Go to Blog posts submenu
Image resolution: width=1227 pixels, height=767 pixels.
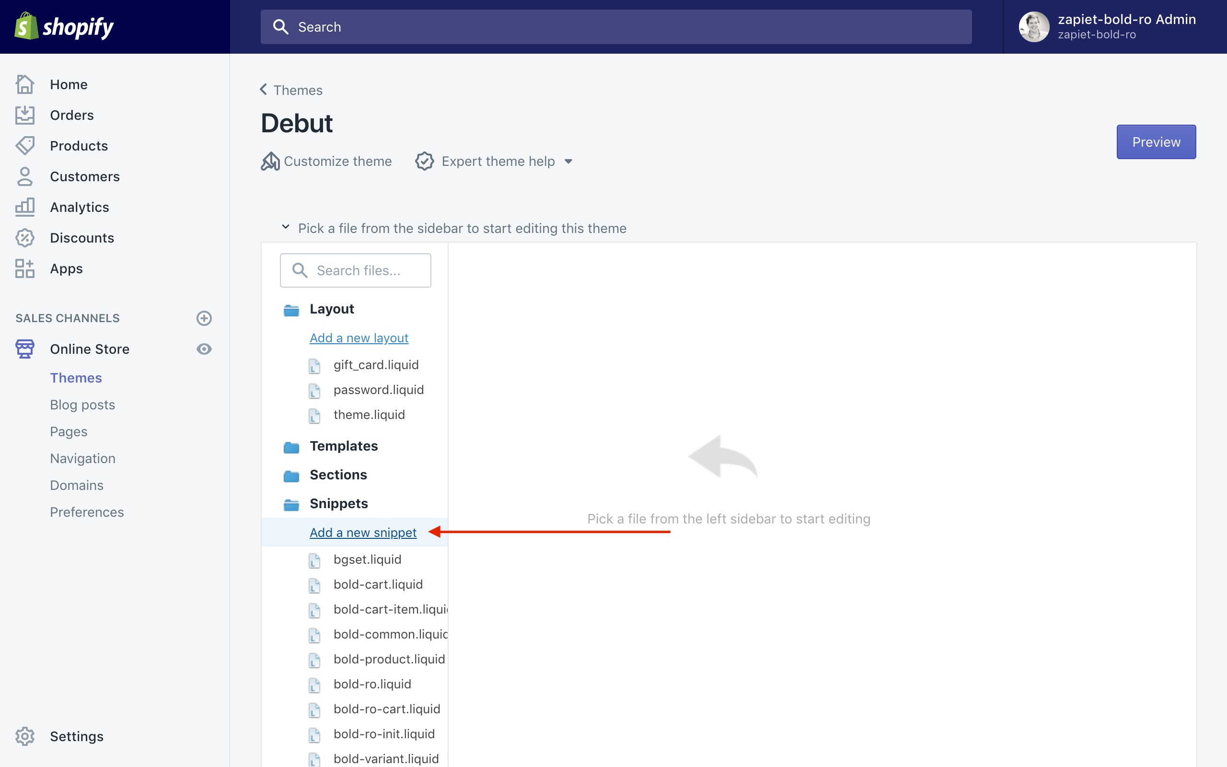point(82,405)
